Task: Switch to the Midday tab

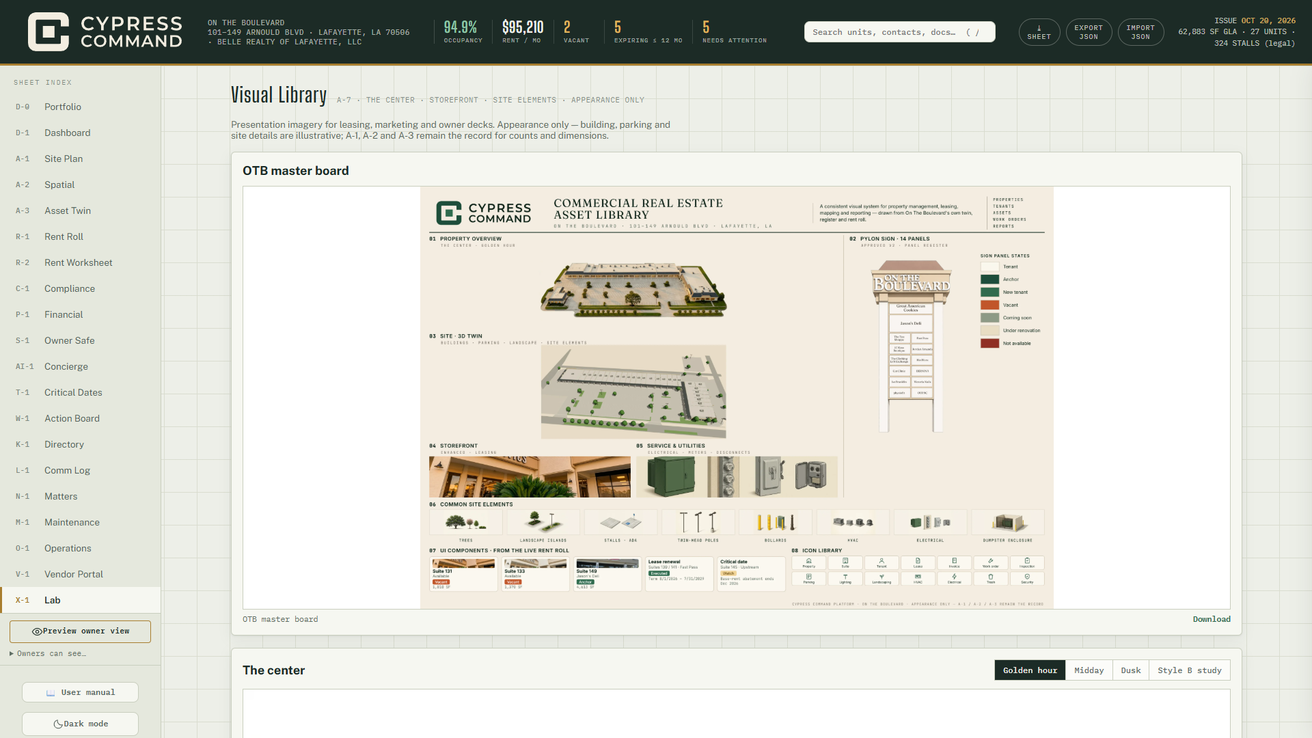Action: coord(1089,670)
